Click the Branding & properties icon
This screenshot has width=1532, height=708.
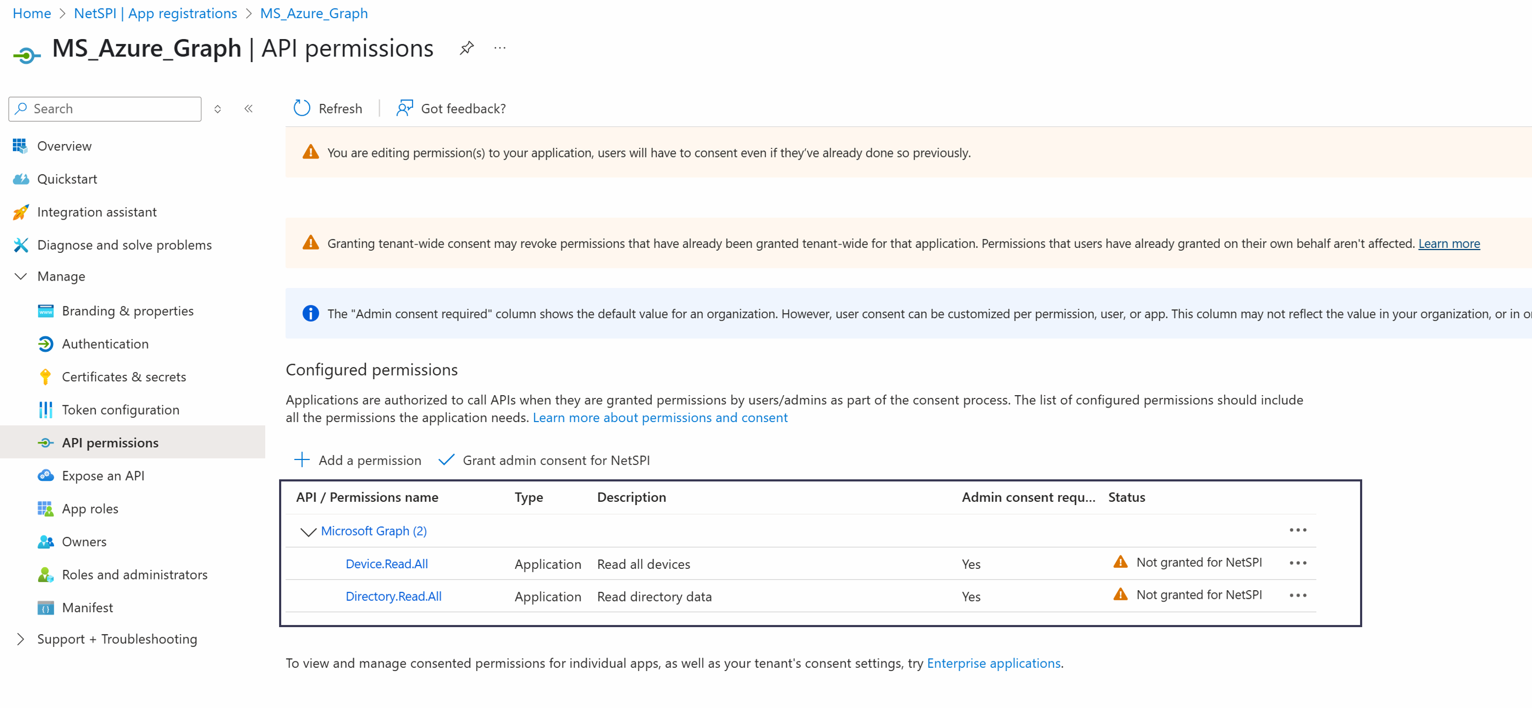coord(45,311)
